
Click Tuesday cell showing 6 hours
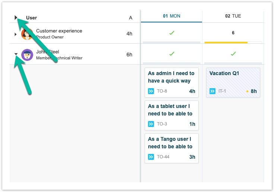[x=233, y=33]
